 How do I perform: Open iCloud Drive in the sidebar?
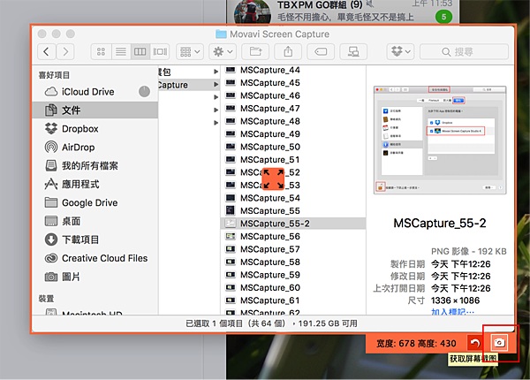[95, 92]
